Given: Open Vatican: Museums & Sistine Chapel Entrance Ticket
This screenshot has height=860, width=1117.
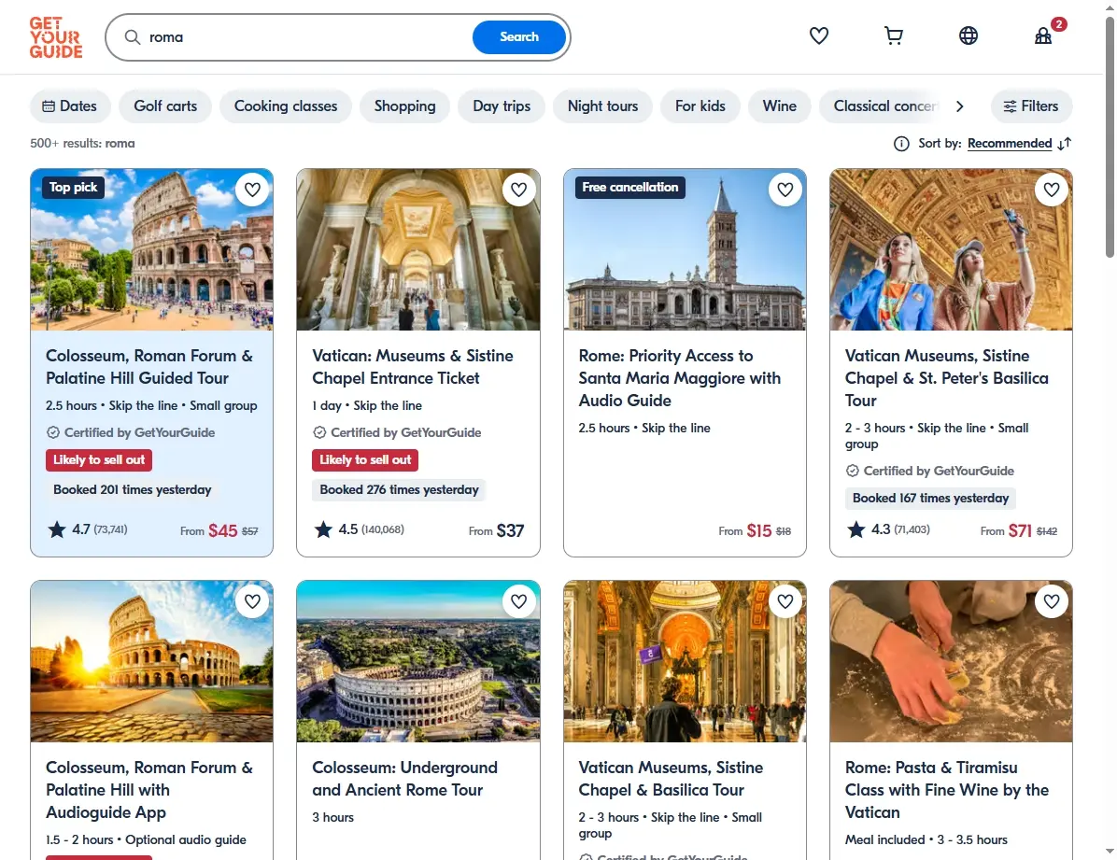Looking at the screenshot, I should tap(413, 367).
